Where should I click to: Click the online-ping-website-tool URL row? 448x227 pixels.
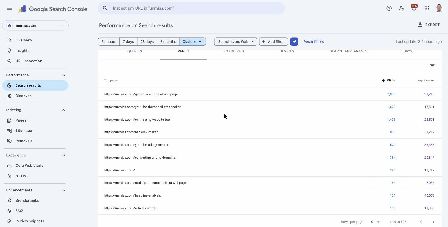tap(270, 120)
